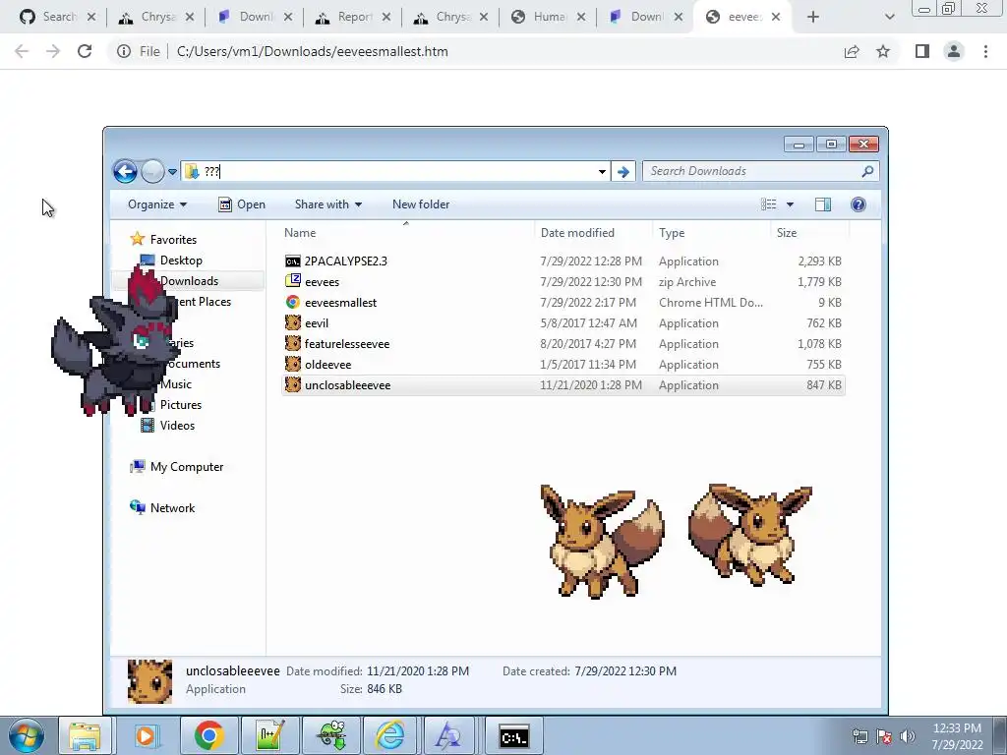Click the taskbar clock showing 12:33 PM
The width and height of the screenshot is (1007, 755).
pyautogui.click(x=957, y=735)
